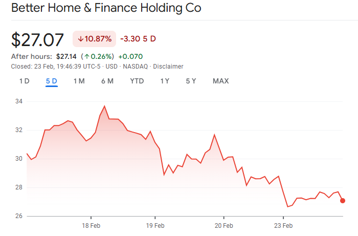
Task: Click the 19 Feb date label
Action: coord(154,225)
